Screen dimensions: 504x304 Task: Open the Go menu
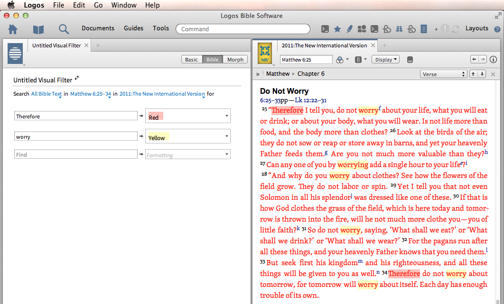click(98, 5)
